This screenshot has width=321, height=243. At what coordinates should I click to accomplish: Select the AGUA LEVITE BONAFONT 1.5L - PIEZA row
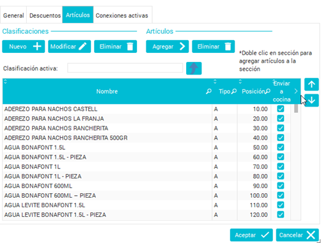[146, 215]
